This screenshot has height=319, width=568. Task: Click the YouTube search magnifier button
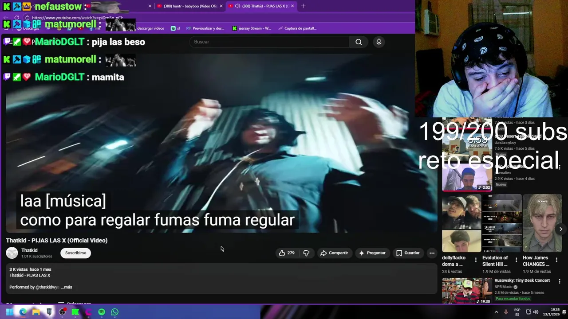pos(359,42)
